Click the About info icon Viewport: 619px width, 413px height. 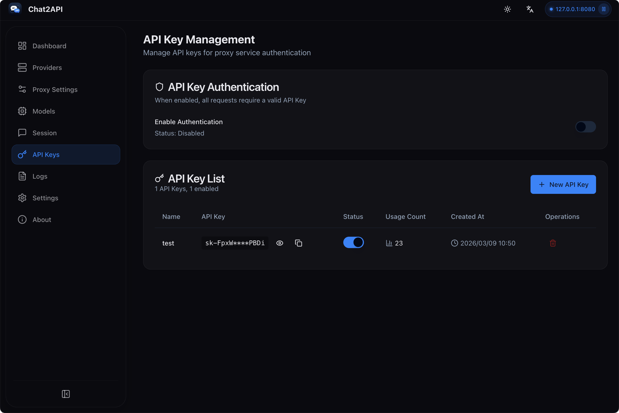[x=22, y=220]
